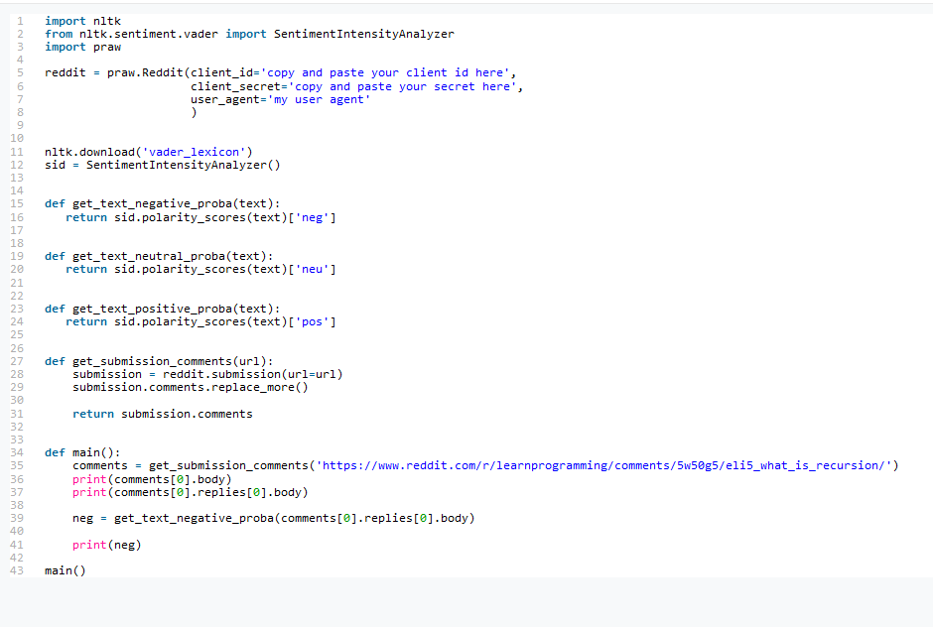Click SentimentIntensityAnalyzer in the line 2 import
The height and width of the screenshot is (627, 933).
tap(363, 34)
